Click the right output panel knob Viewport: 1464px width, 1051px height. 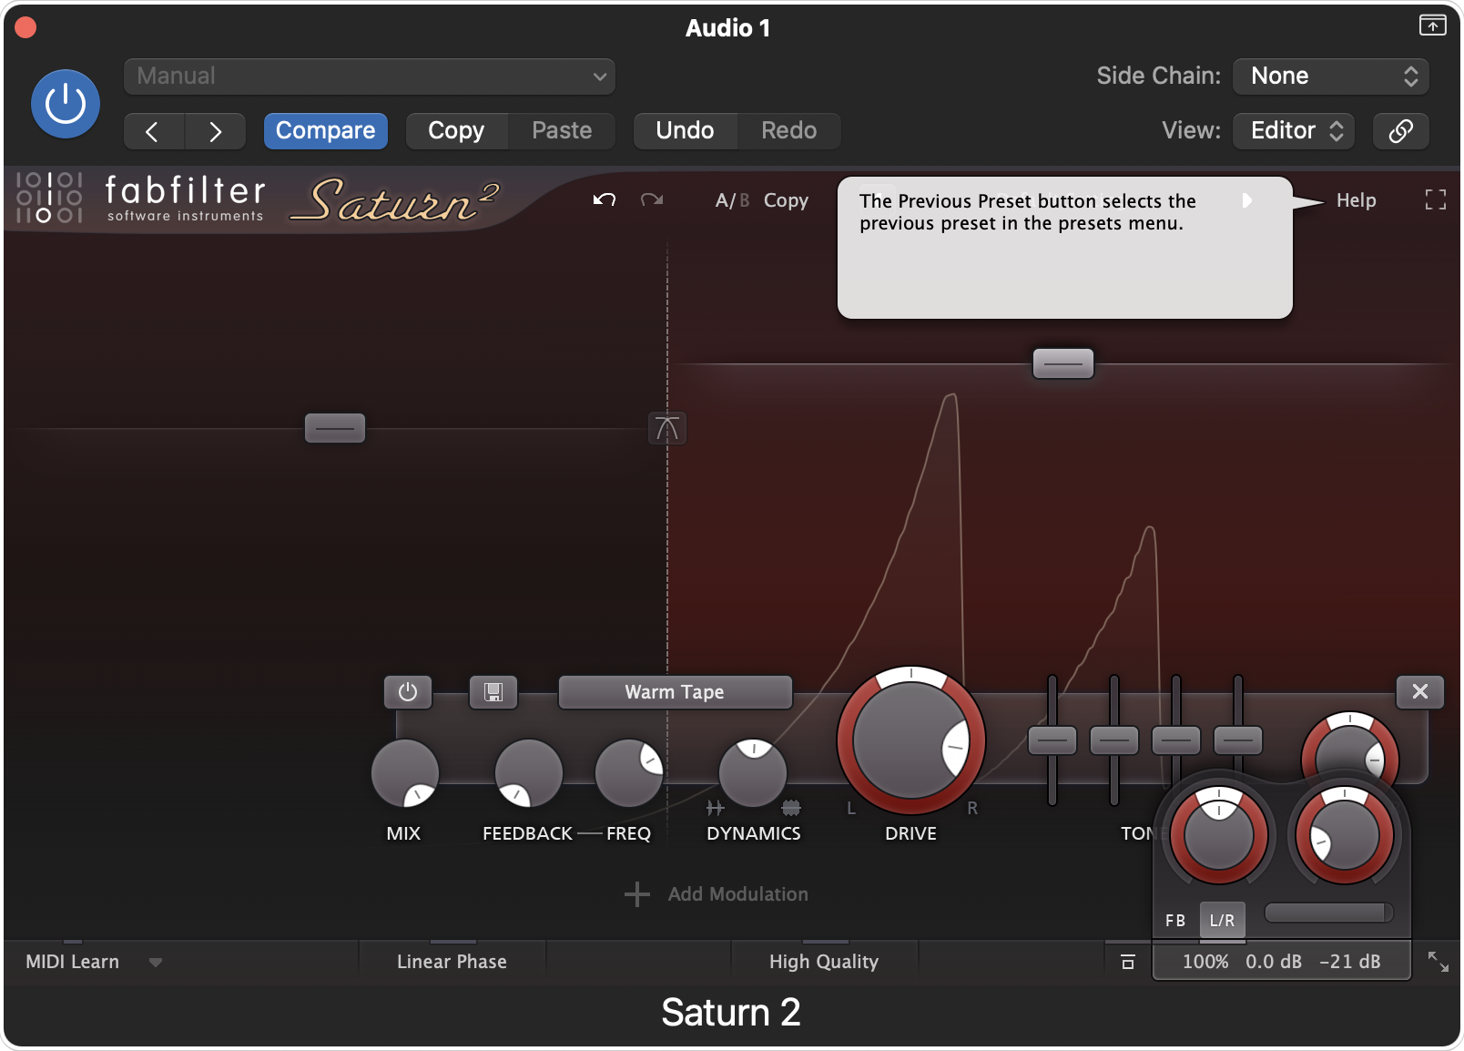[x=1344, y=835]
